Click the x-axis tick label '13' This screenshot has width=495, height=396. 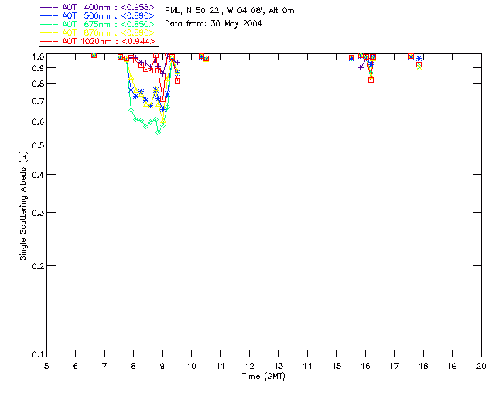[278, 366]
